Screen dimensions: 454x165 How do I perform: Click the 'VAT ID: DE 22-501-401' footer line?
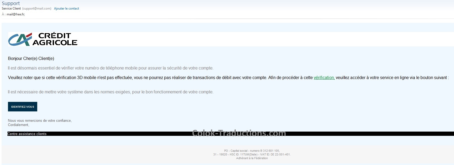coord(252,154)
